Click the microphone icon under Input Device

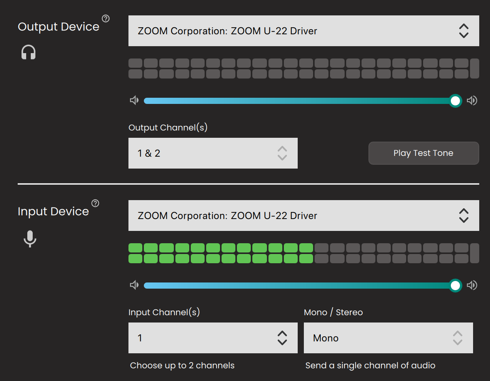(29, 239)
